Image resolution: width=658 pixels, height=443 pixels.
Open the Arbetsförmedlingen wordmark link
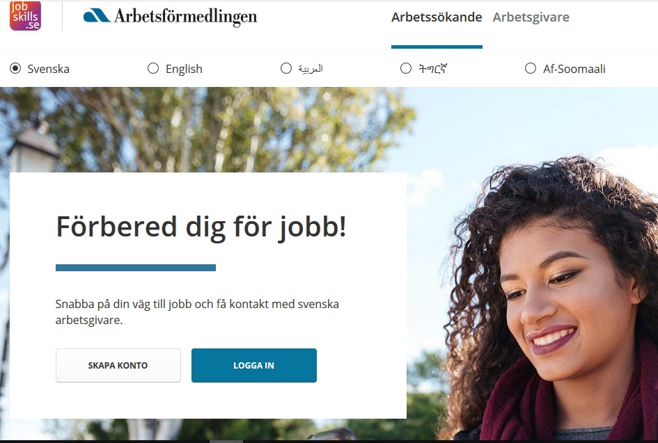185,17
